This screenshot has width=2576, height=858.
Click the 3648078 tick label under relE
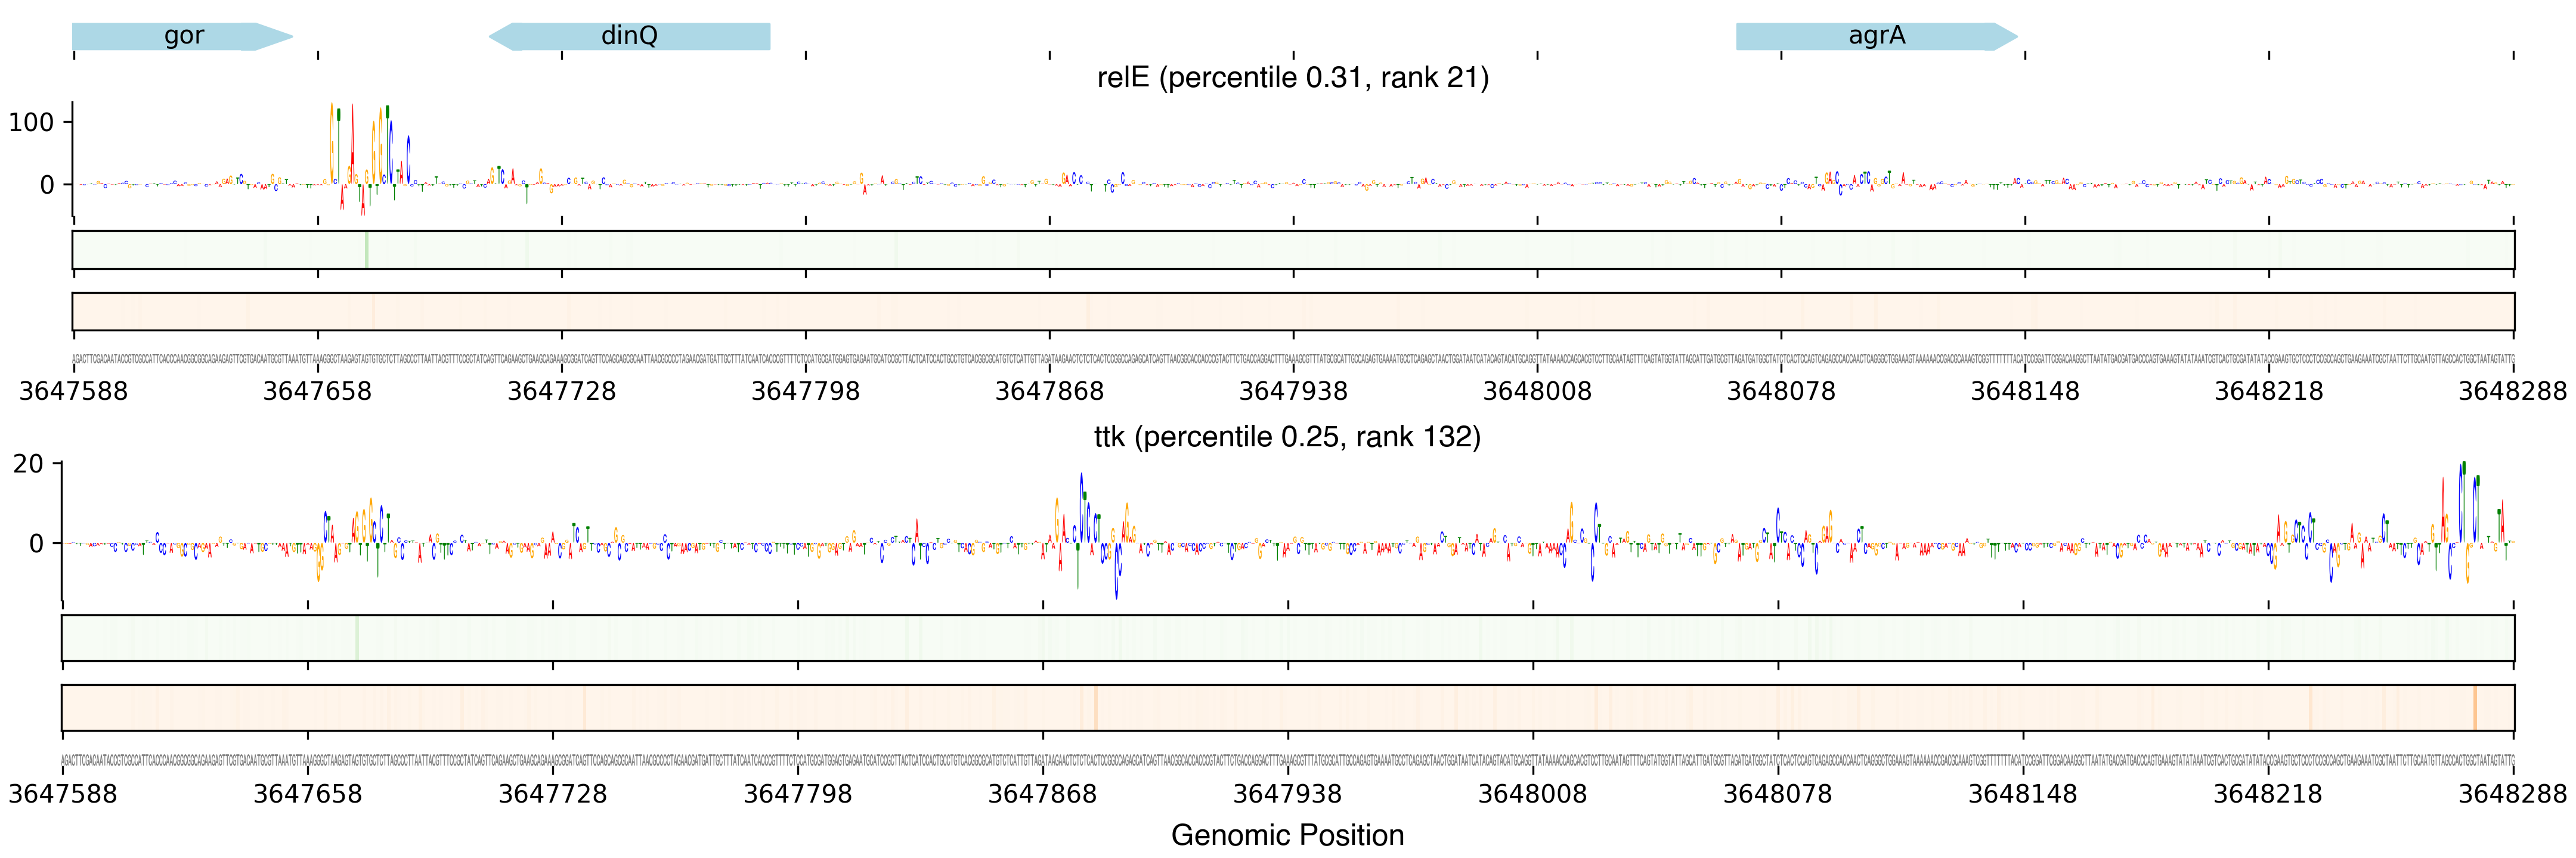click(x=1781, y=390)
